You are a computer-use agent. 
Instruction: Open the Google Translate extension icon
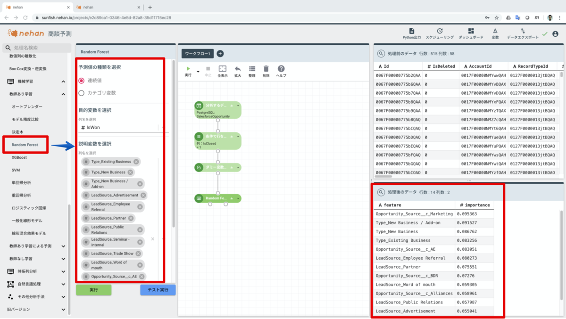[x=518, y=17]
